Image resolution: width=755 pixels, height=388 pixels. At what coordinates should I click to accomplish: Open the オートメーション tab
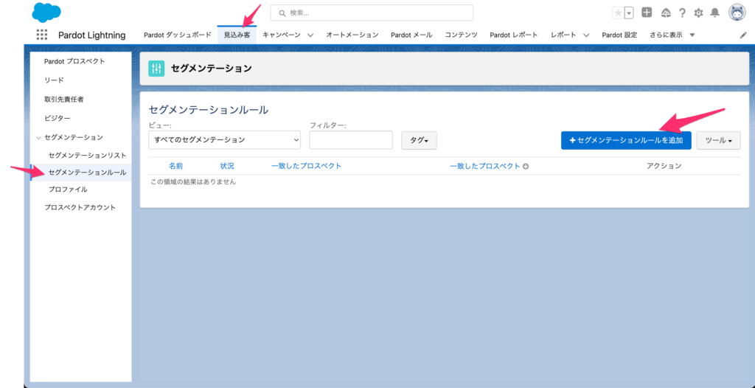352,35
